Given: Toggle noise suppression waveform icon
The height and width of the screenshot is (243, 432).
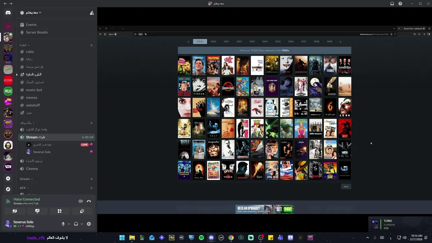Looking at the screenshot, I should [x=81, y=201].
